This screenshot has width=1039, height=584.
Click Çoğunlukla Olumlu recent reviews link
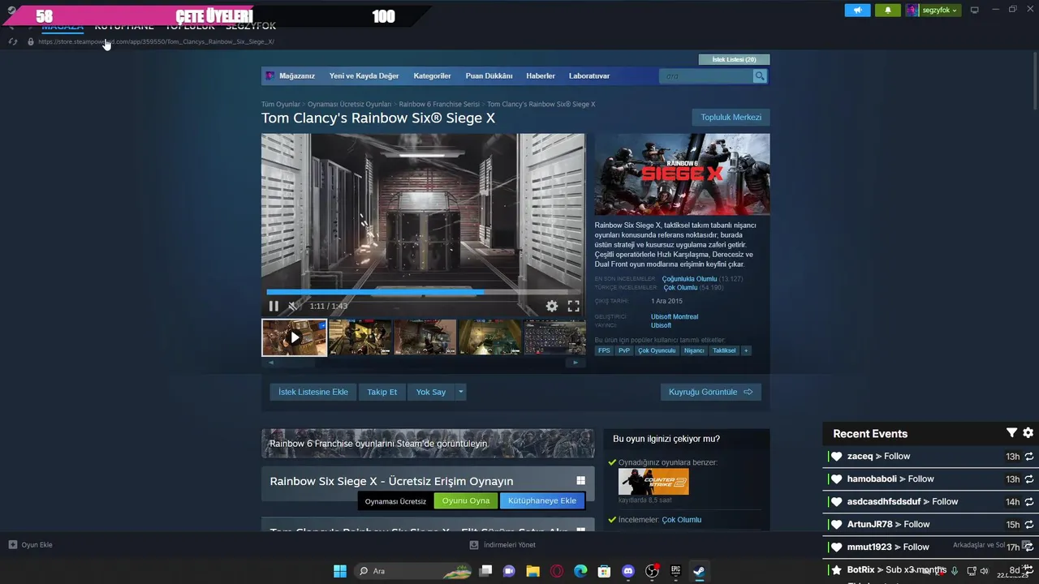pyautogui.click(x=689, y=279)
